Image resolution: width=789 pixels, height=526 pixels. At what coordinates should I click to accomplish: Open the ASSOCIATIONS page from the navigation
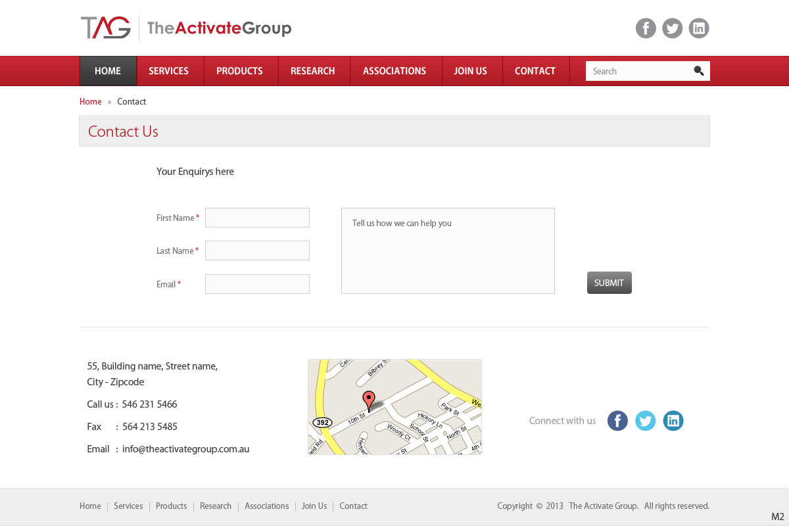pos(394,71)
